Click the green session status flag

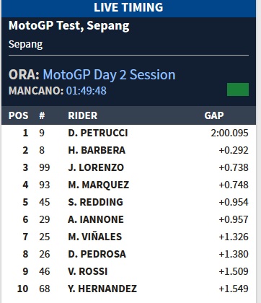[x=238, y=89]
